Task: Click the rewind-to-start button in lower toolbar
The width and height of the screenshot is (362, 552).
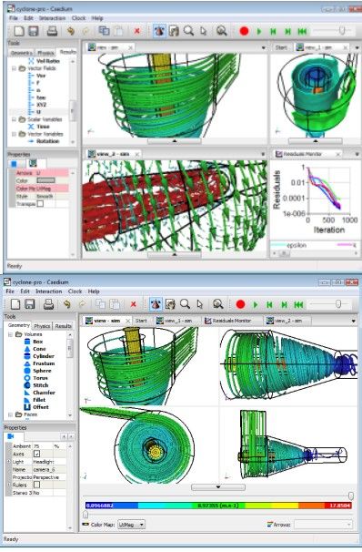Action: click(x=298, y=305)
